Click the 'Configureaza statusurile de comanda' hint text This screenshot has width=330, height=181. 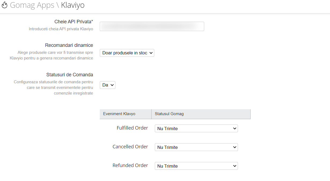pyautogui.click(x=53, y=88)
